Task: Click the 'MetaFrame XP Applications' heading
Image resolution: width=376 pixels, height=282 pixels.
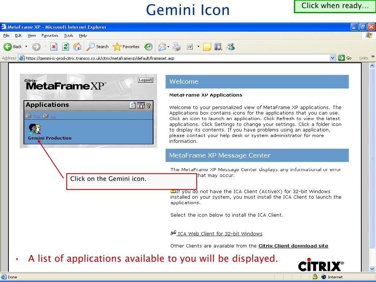Action: [x=206, y=95]
